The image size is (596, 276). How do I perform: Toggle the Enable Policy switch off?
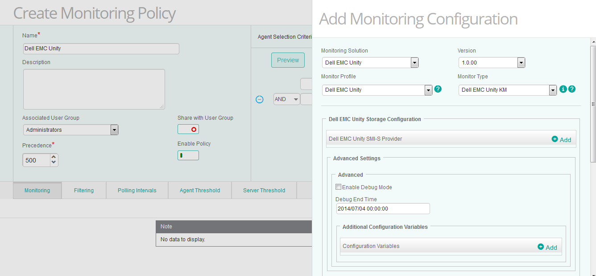point(188,155)
